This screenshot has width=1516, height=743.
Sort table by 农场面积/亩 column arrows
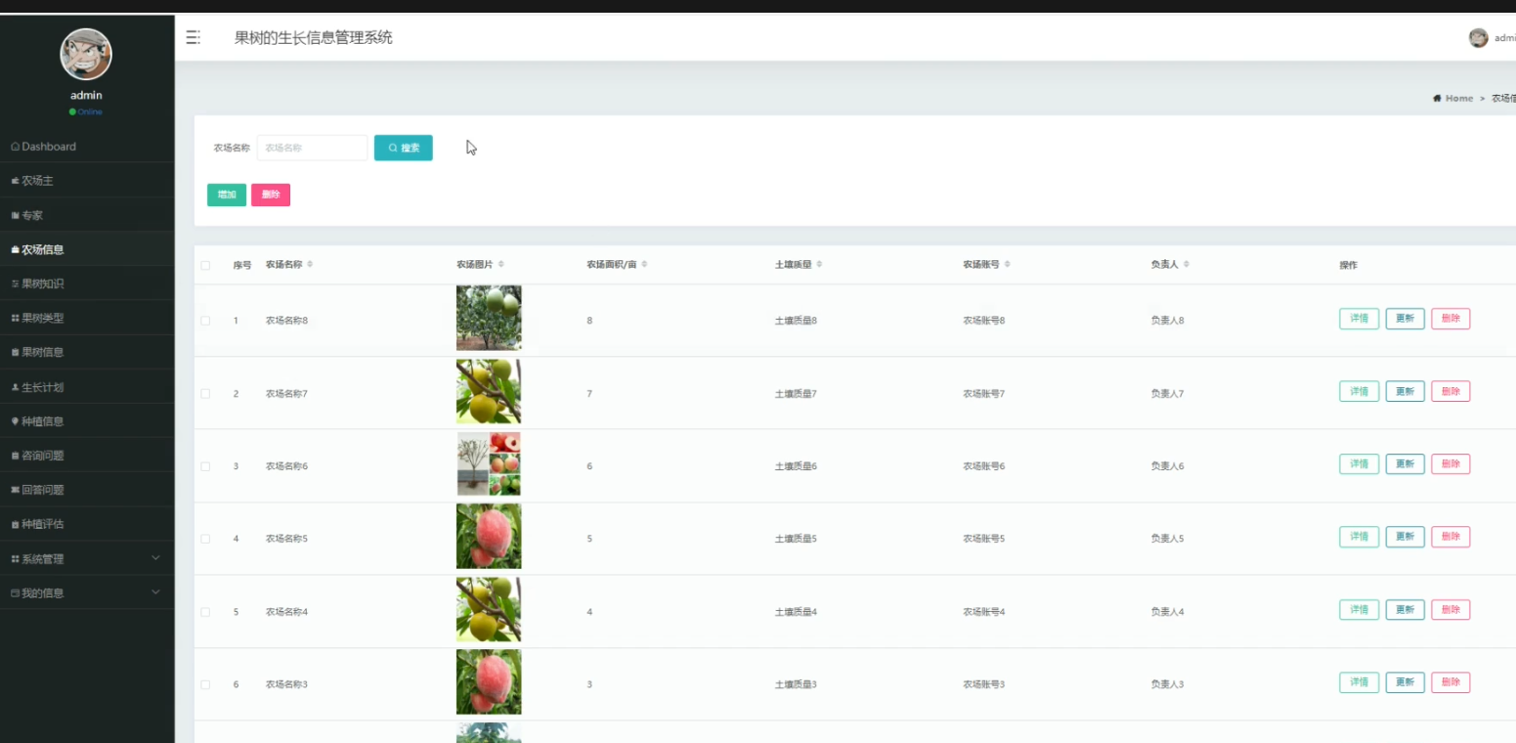pos(644,265)
